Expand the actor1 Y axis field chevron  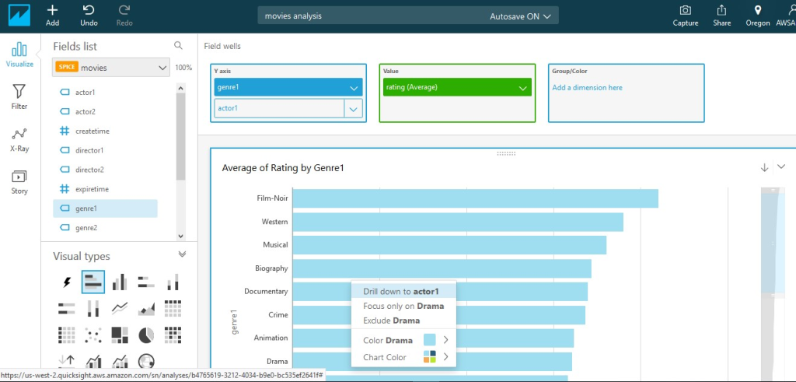(354, 109)
